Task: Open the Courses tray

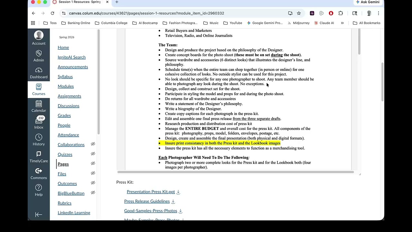Action: (x=39, y=90)
